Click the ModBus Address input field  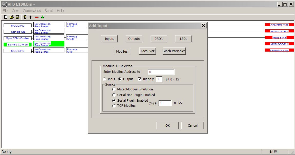(x=161, y=72)
